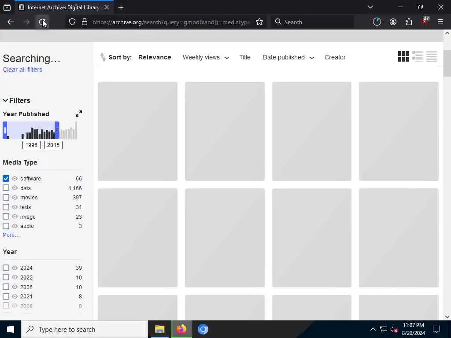Check the data media type
The height and width of the screenshot is (338, 451).
click(6, 188)
